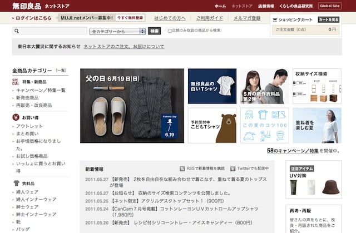
Task: Click the ログインはこちら login link
Action: [x=33, y=18]
